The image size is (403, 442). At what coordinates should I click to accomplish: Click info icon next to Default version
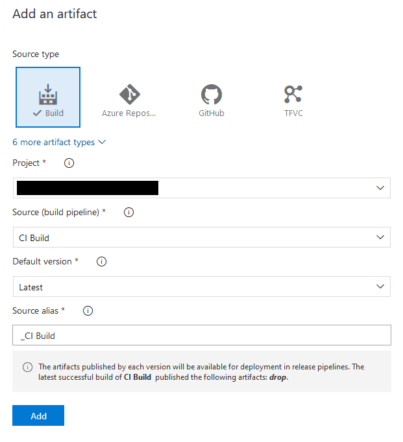click(x=101, y=262)
